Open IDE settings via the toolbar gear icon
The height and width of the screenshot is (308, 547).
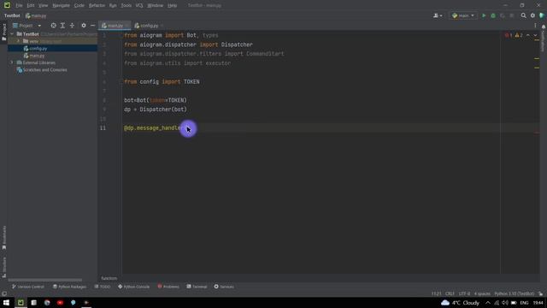tap(532, 15)
